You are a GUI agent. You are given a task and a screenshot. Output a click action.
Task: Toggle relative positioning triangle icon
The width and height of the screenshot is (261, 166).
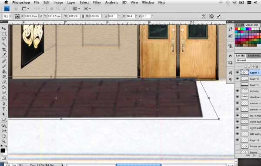pos(41,16)
